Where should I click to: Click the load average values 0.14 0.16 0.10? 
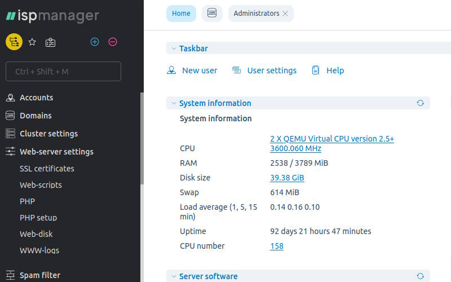click(295, 207)
